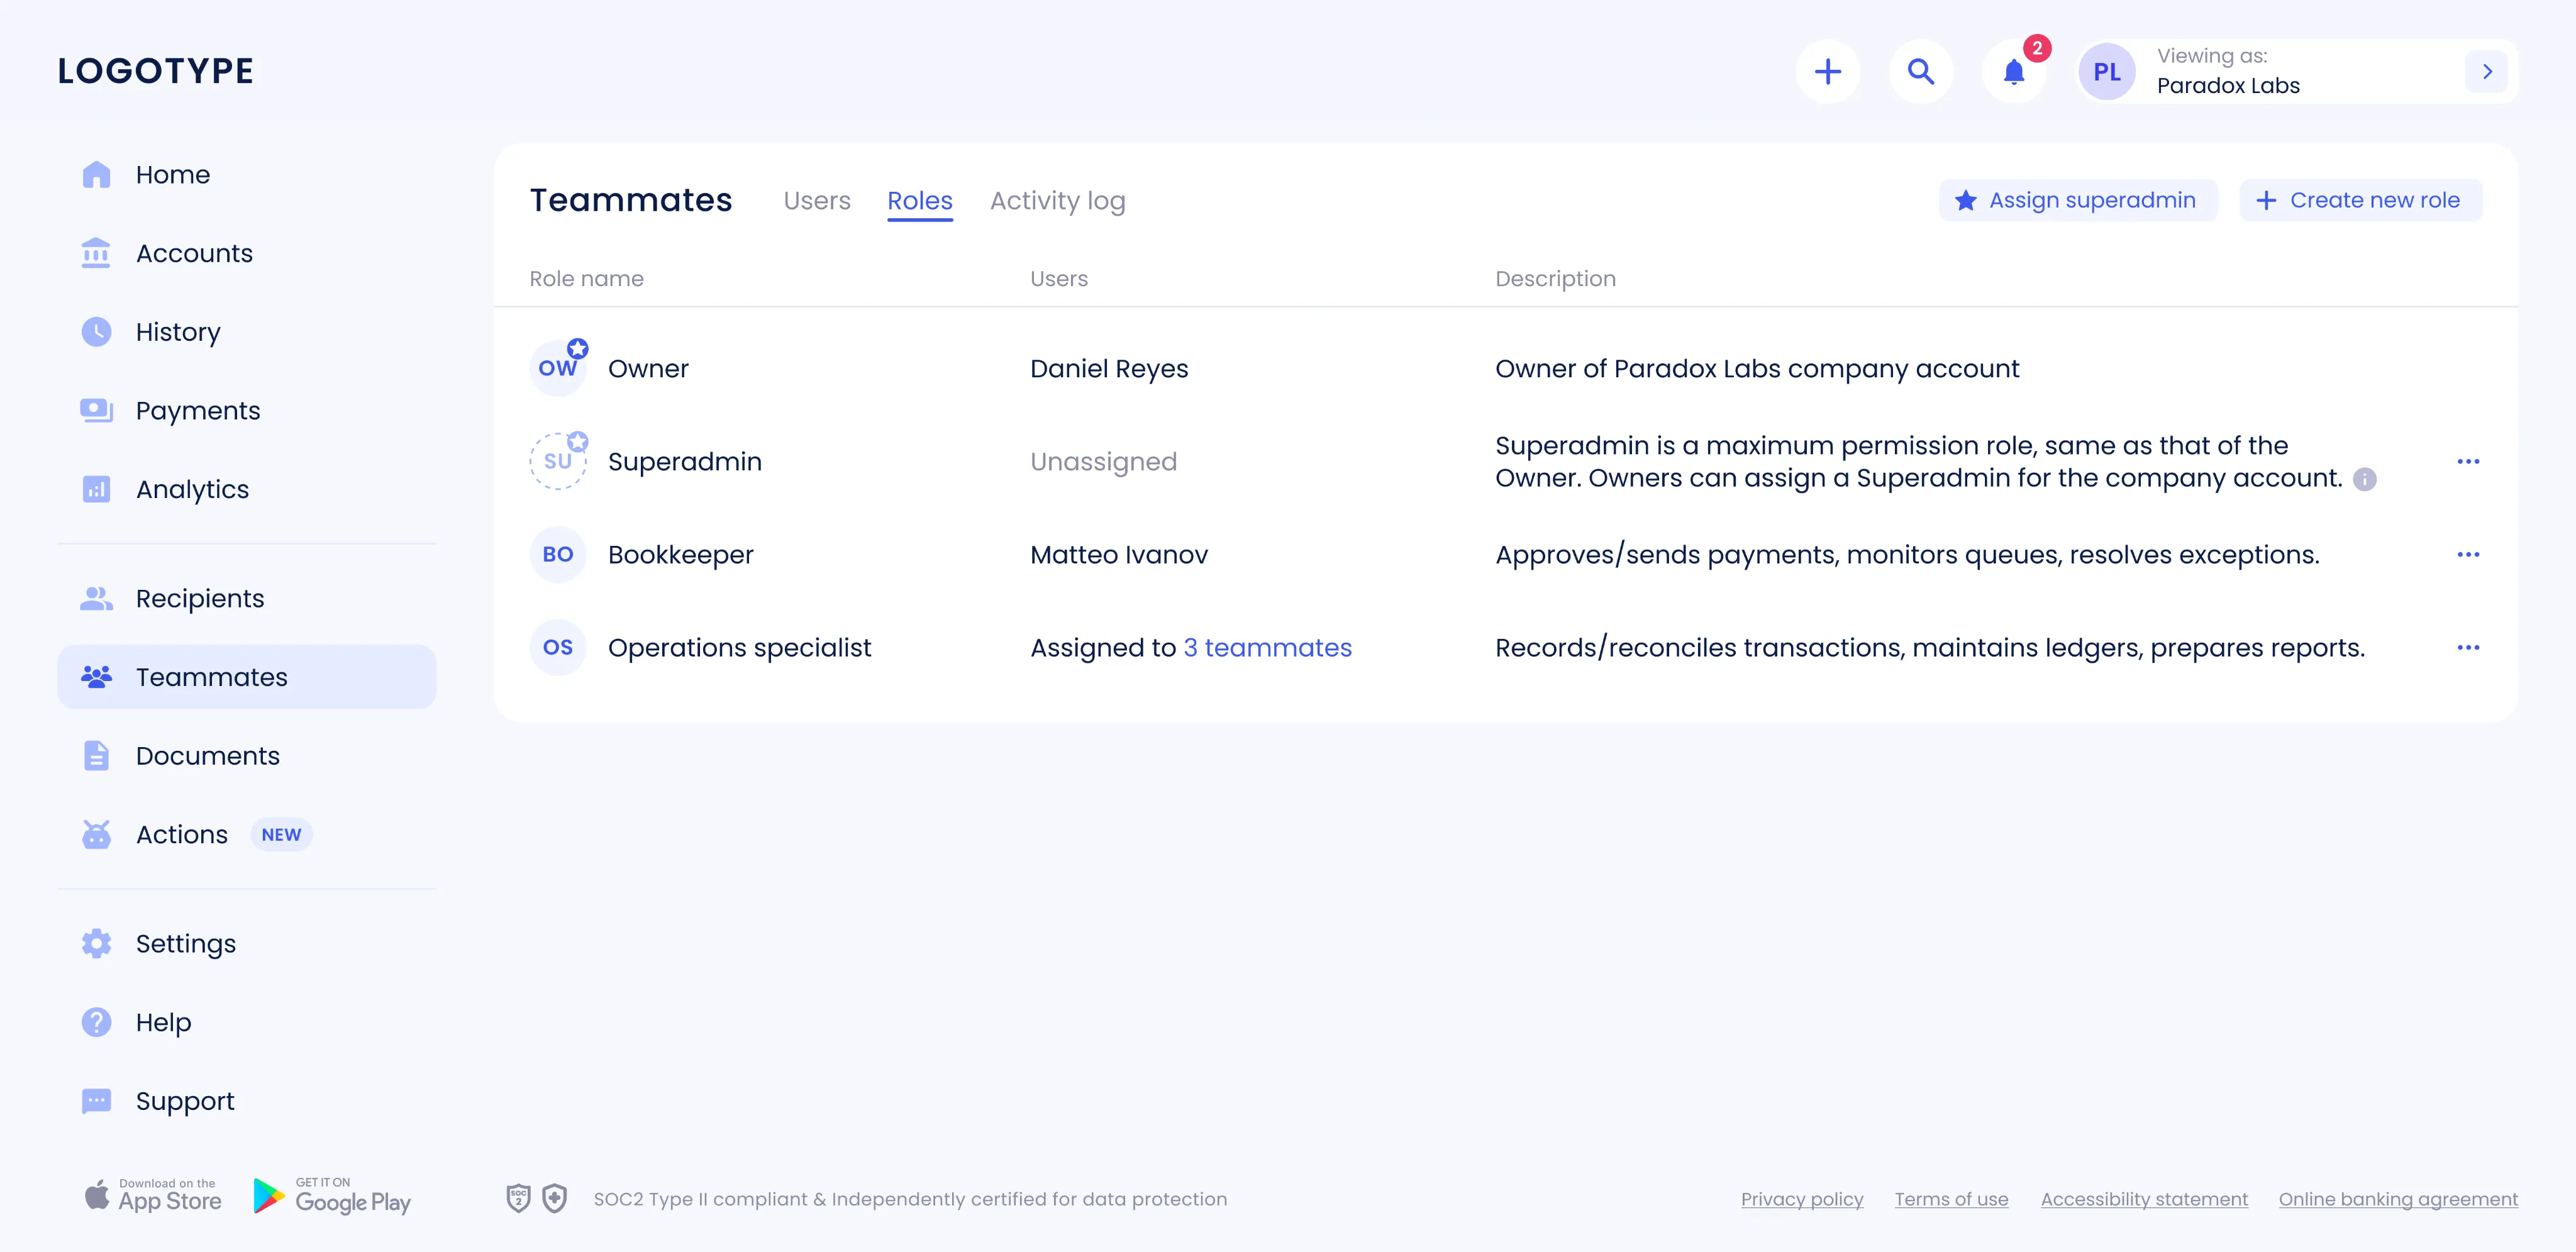The image size is (2576, 1252).
Task: Click the Settings gear icon
Action: (x=96, y=943)
